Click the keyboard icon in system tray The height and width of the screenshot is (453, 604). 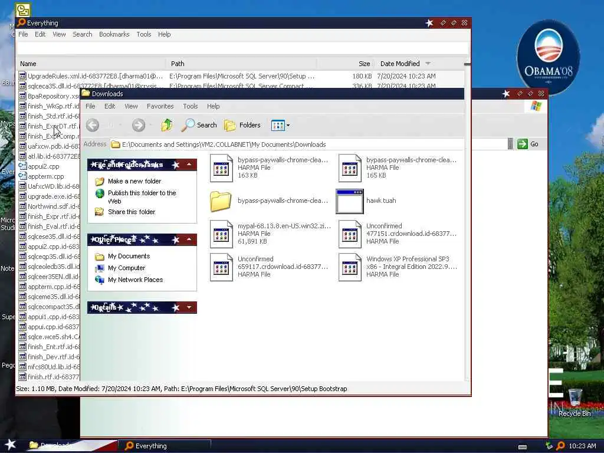pos(523,447)
